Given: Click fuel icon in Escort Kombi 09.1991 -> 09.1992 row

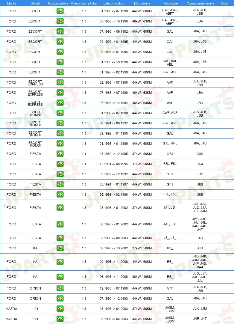Looking at the screenshot, I should tap(60, 123).
